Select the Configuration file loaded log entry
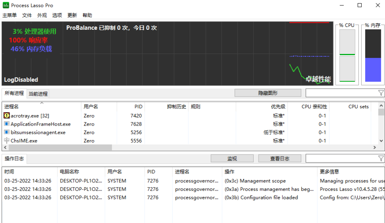This screenshot has height=223, width=385. click(193, 198)
